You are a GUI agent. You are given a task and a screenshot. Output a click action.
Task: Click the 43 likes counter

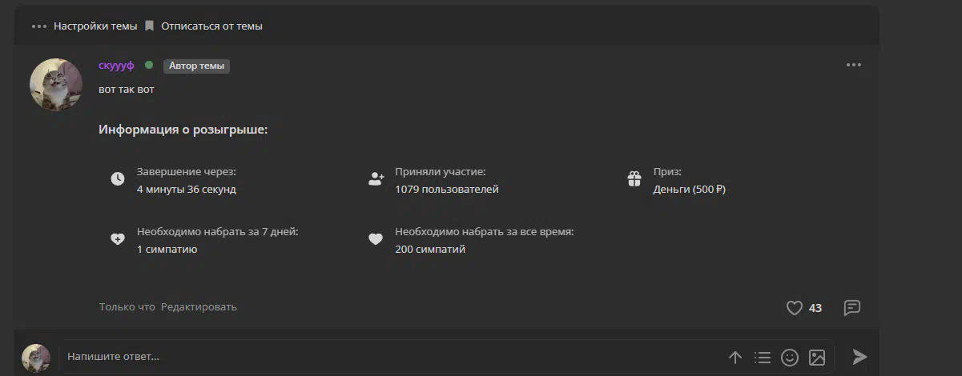pos(815,308)
